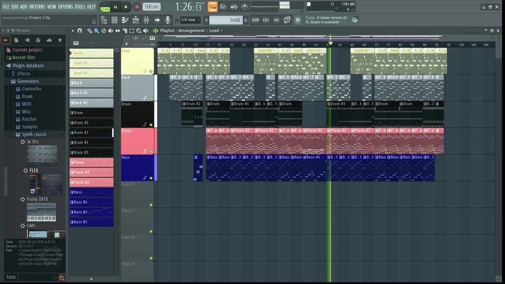Click the Ctrl modifier button
The height and width of the screenshot is (284, 505).
tap(266, 20)
